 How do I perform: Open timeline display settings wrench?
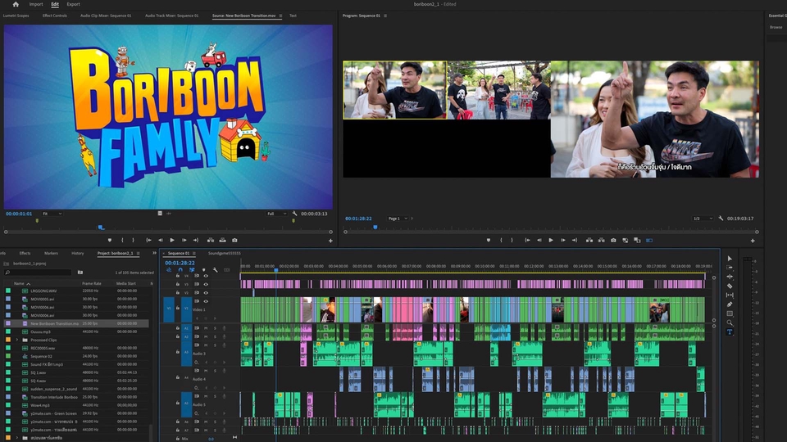pos(215,270)
